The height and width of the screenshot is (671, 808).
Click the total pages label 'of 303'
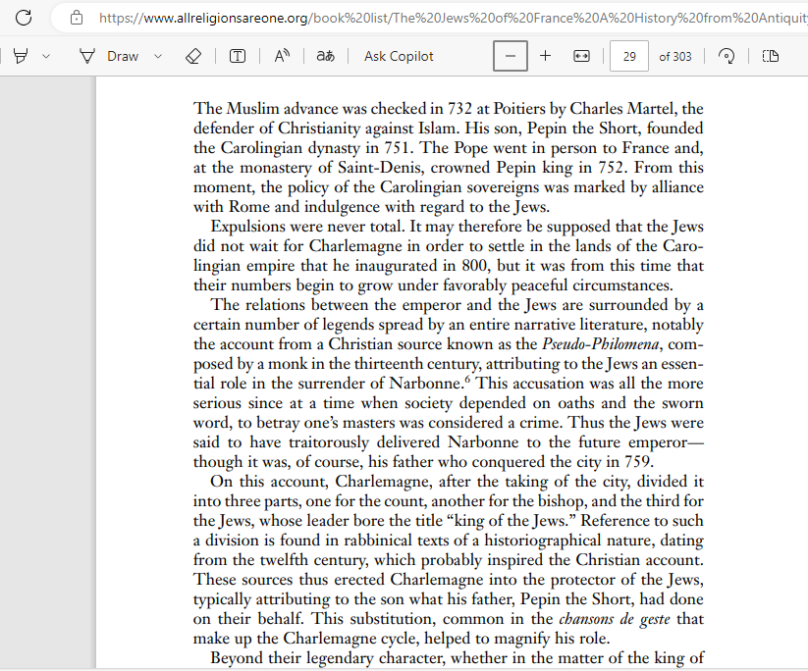[x=675, y=57]
